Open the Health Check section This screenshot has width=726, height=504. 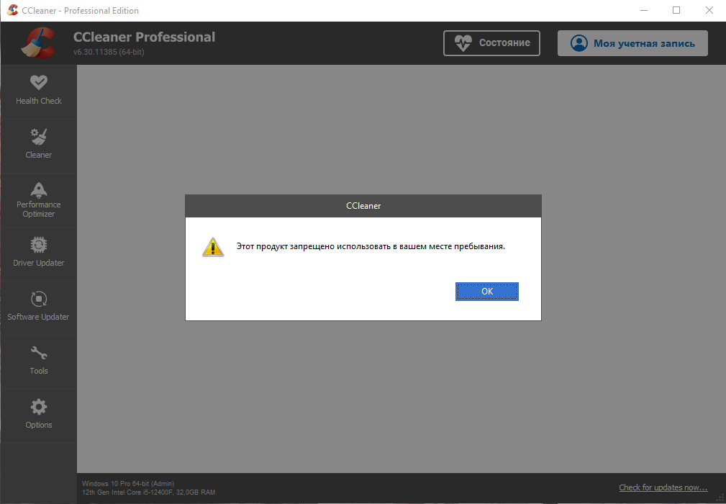click(x=38, y=91)
